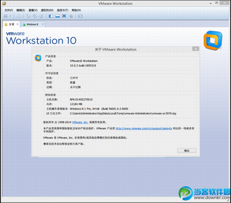Close the 主页 tab

click(x=18, y=24)
